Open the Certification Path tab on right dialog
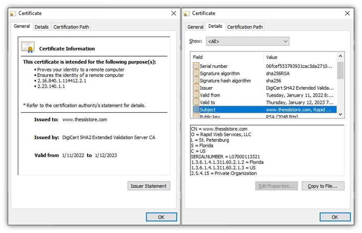 click(245, 27)
